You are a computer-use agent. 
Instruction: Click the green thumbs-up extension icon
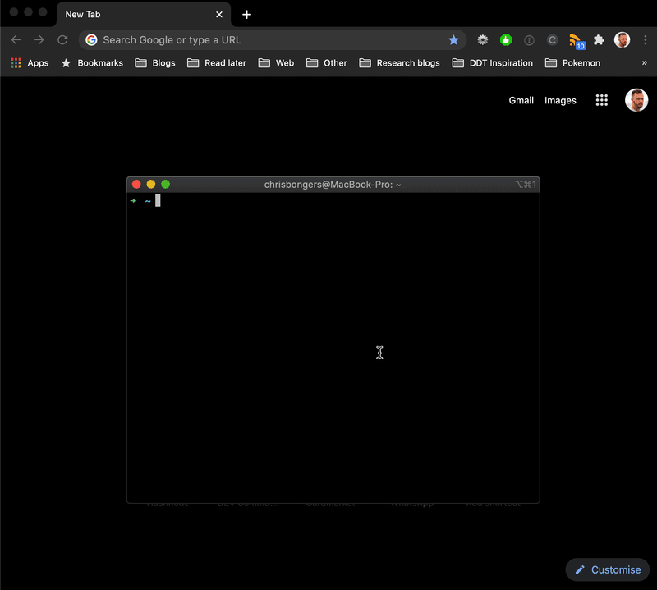tap(506, 39)
